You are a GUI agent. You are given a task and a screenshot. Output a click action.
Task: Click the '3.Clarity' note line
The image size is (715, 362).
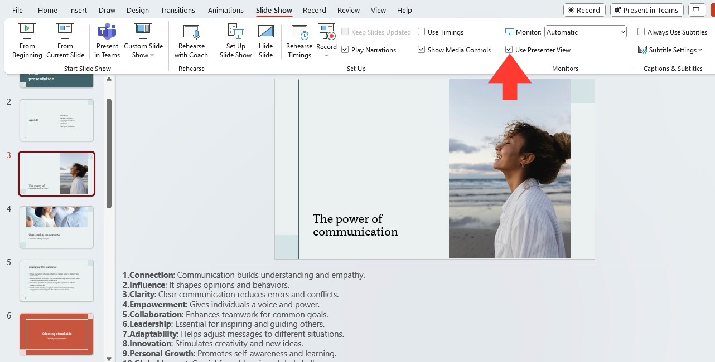point(230,295)
